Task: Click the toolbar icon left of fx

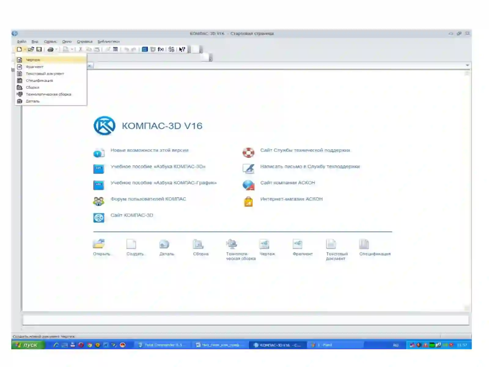Action: [x=153, y=49]
